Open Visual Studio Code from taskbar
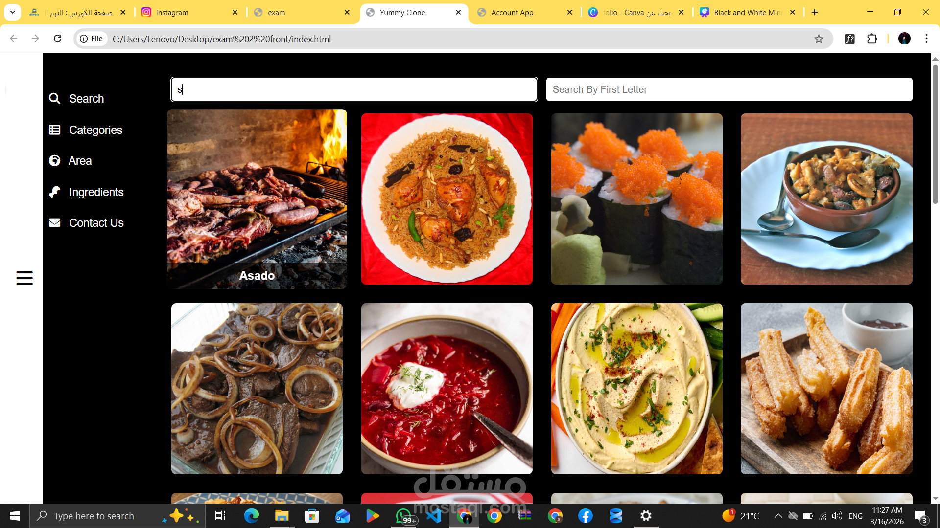Screen dimensions: 940x528 point(434,516)
